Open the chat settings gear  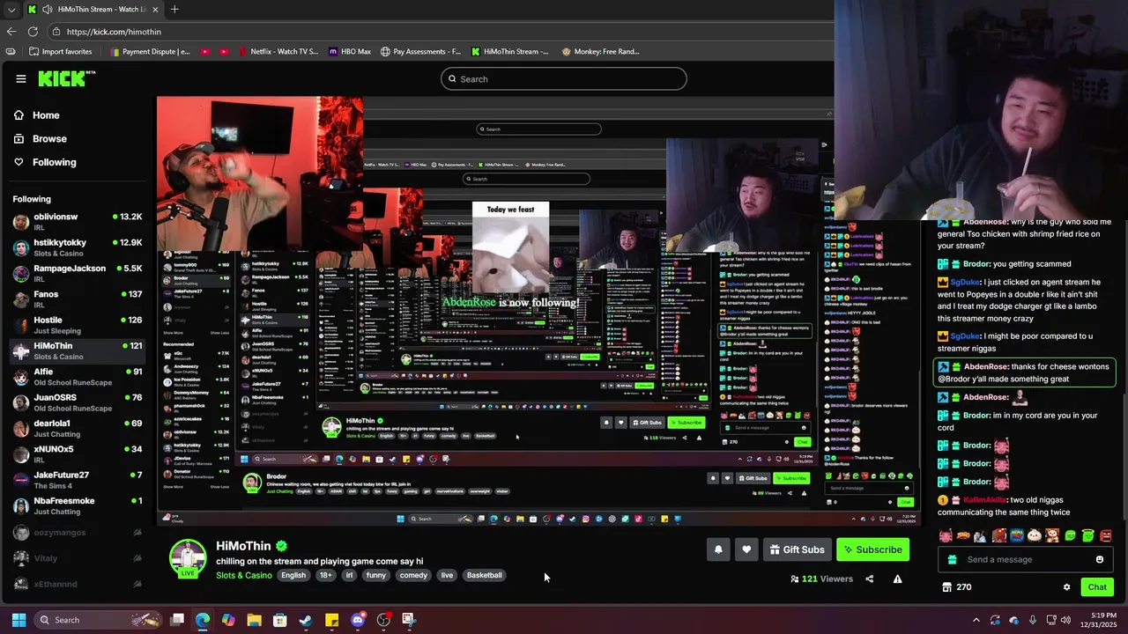tap(1066, 586)
